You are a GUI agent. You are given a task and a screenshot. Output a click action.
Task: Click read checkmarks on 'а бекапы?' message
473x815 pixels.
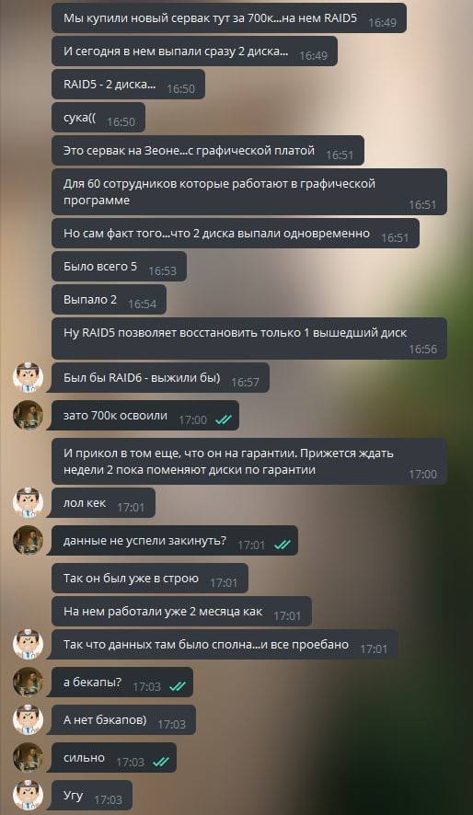pos(178,686)
